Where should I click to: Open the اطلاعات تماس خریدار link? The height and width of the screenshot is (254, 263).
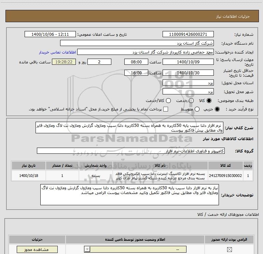click(57, 52)
